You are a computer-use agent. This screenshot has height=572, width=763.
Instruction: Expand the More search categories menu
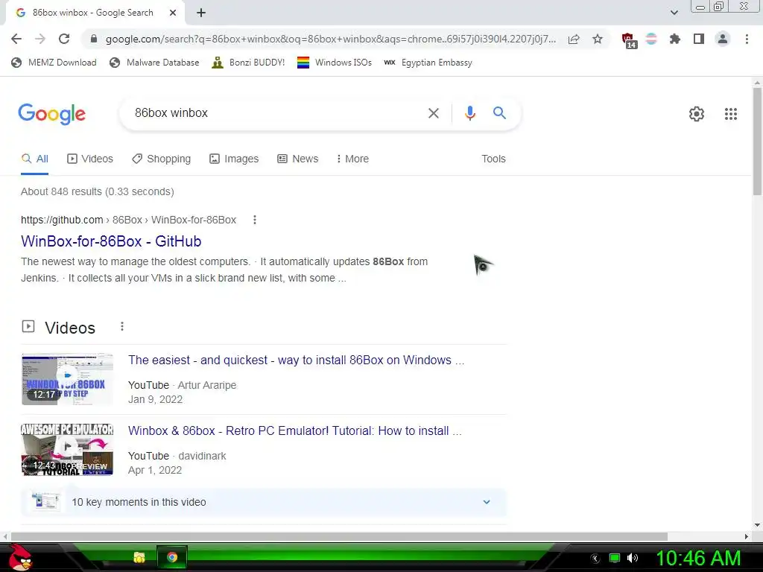pyautogui.click(x=352, y=159)
